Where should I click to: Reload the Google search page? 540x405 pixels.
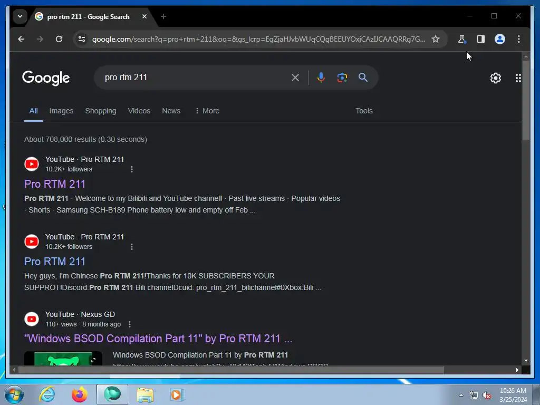tap(59, 39)
